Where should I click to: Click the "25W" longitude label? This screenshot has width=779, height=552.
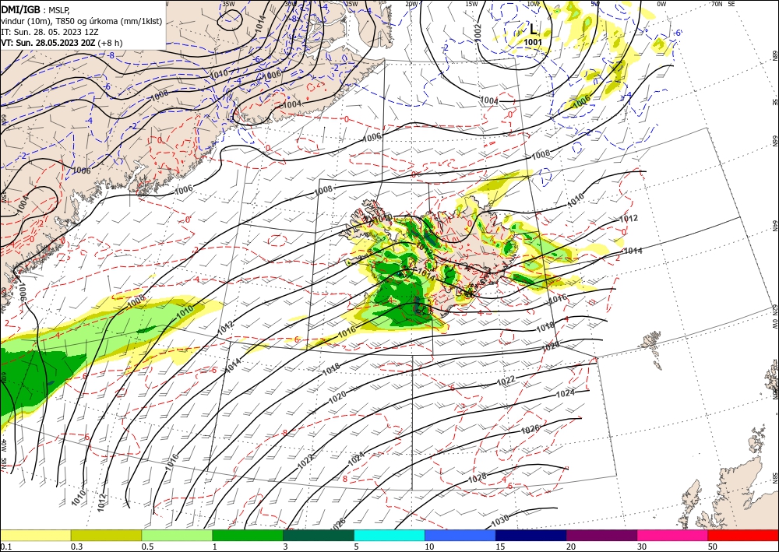pyautogui.click(x=351, y=4)
